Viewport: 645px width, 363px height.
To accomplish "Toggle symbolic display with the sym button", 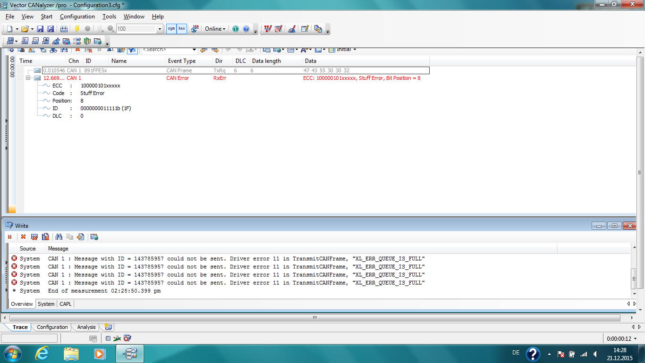I will tap(171, 29).
